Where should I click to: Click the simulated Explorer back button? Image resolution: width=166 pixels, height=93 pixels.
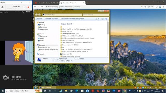click(36, 15)
